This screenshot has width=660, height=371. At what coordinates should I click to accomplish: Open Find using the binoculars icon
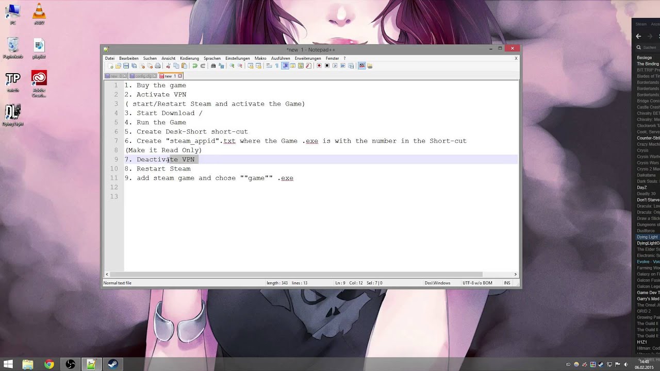pyautogui.click(x=213, y=65)
